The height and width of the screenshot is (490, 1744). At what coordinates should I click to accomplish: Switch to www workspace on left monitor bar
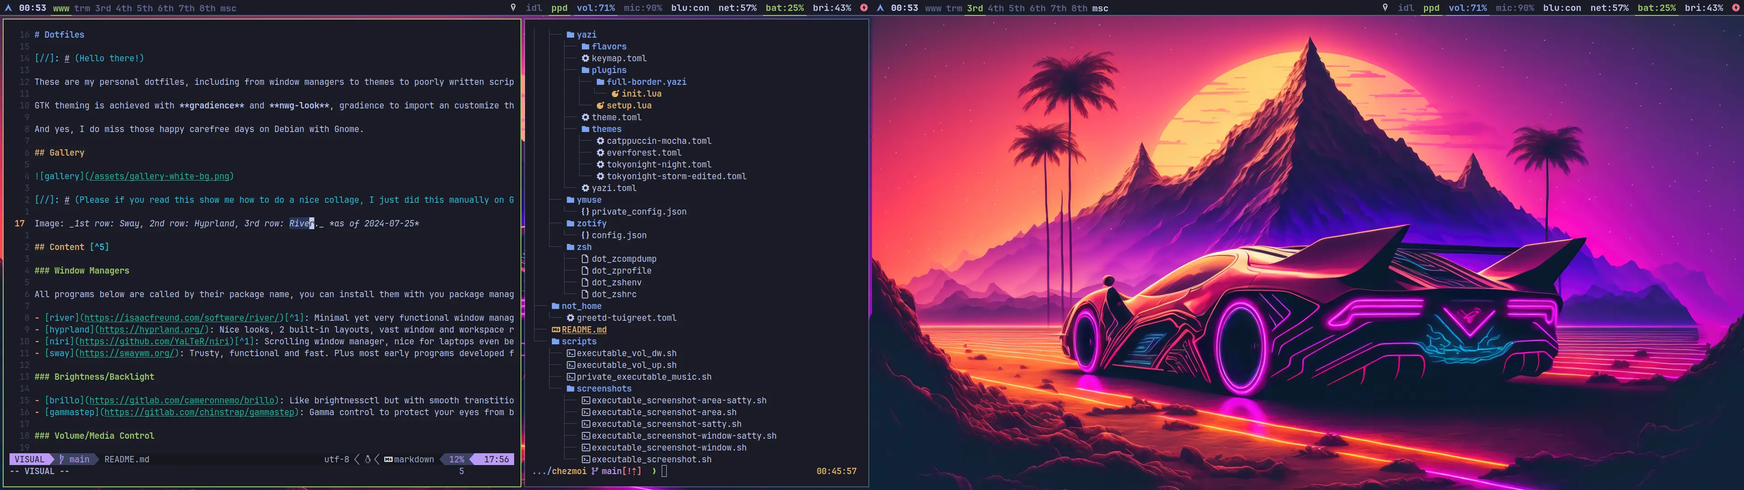point(61,8)
